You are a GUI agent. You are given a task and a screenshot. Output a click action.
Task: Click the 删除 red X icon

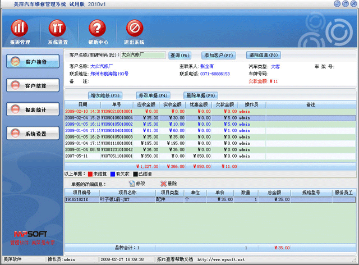pyautogui.click(x=164, y=184)
